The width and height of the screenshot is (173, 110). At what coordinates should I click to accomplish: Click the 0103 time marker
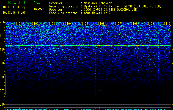pos(52,24)
